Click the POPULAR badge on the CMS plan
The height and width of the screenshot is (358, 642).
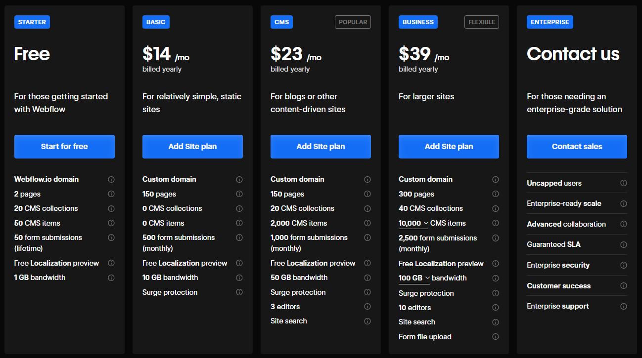point(353,22)
